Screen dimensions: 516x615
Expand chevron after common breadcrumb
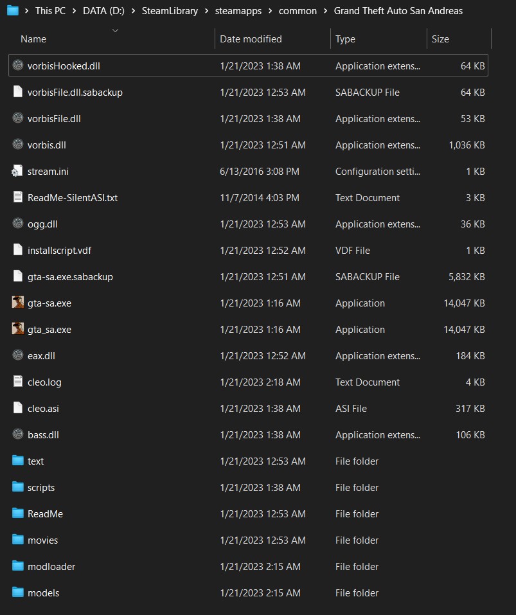325,11
